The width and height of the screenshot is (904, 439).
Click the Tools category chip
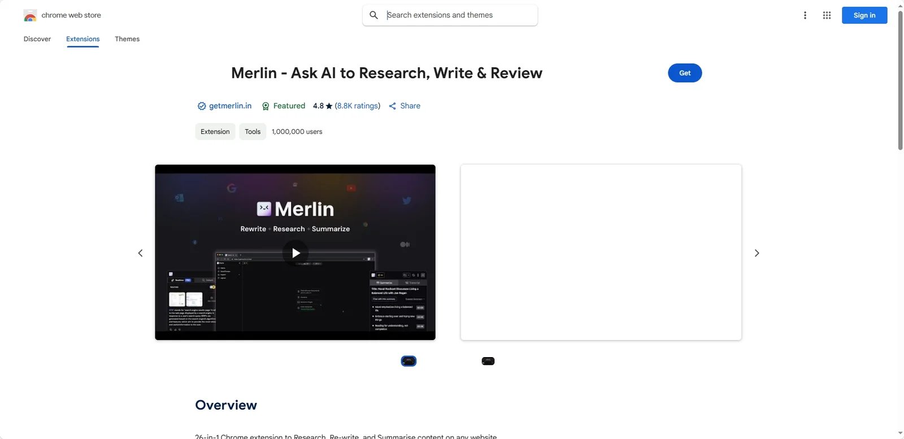(x=253, y=132)
